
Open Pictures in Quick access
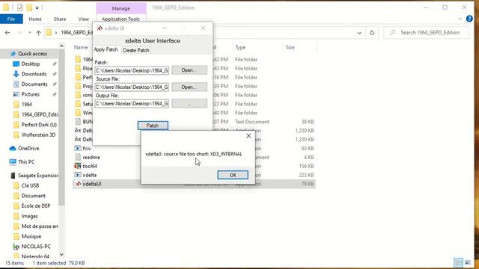click(x=30, y=94)
